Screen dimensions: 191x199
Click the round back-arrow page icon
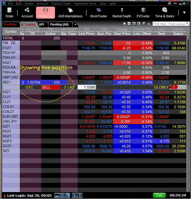124,24
